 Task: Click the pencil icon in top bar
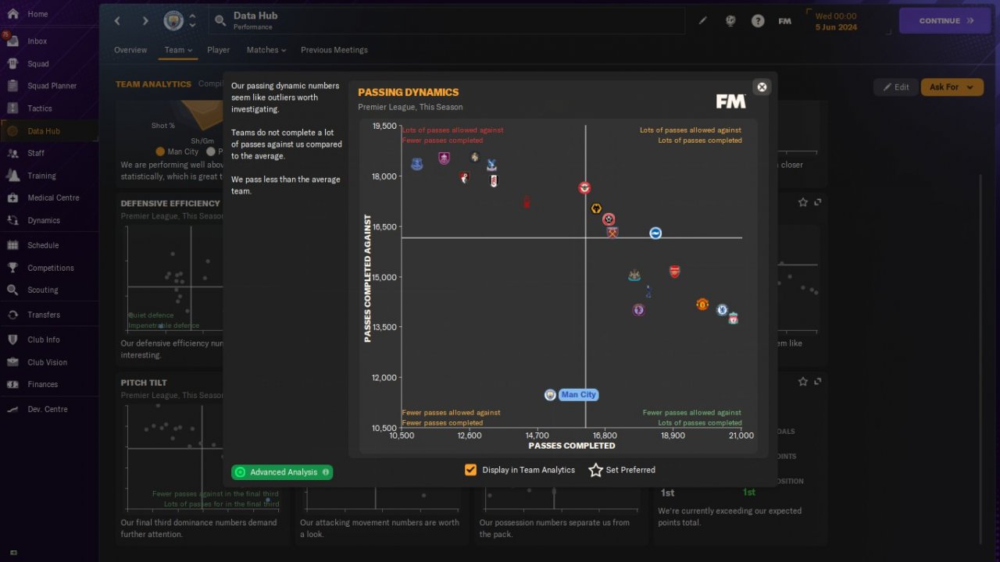703,21
